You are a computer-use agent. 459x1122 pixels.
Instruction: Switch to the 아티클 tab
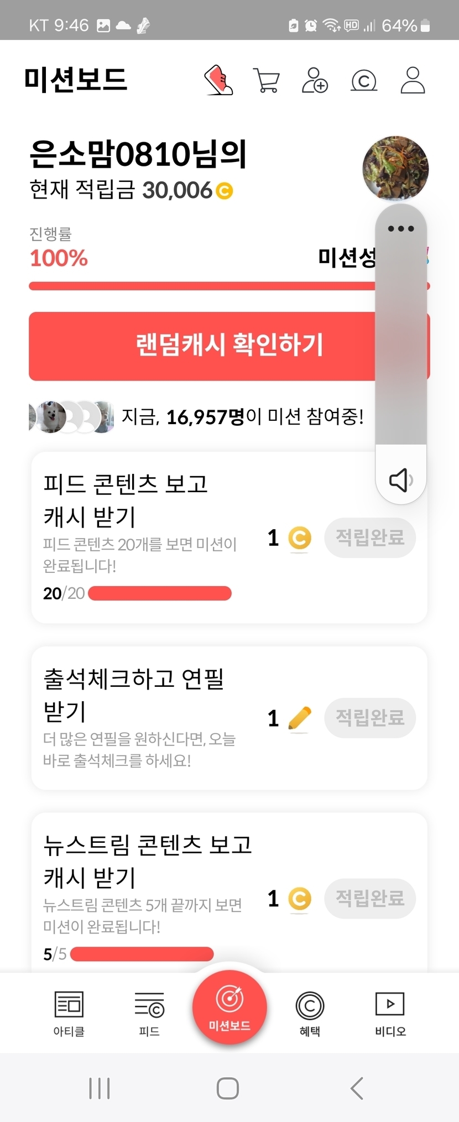(69, 1013)
